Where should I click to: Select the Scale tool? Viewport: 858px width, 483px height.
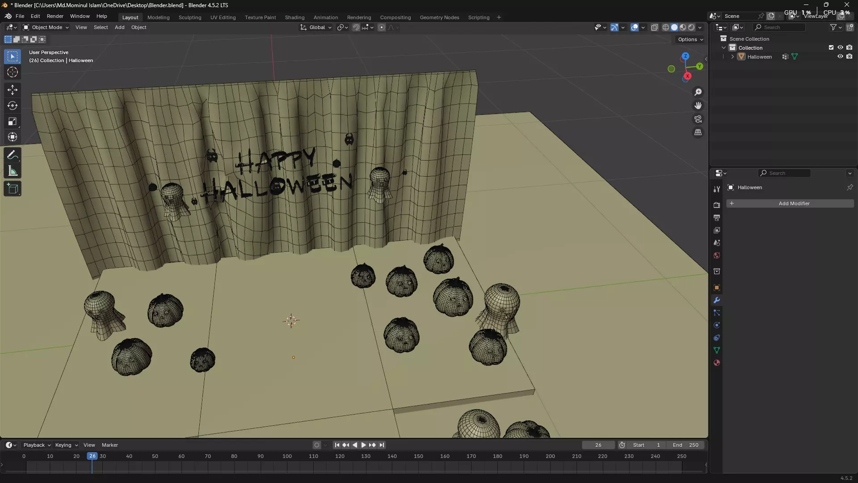point(13,121)
